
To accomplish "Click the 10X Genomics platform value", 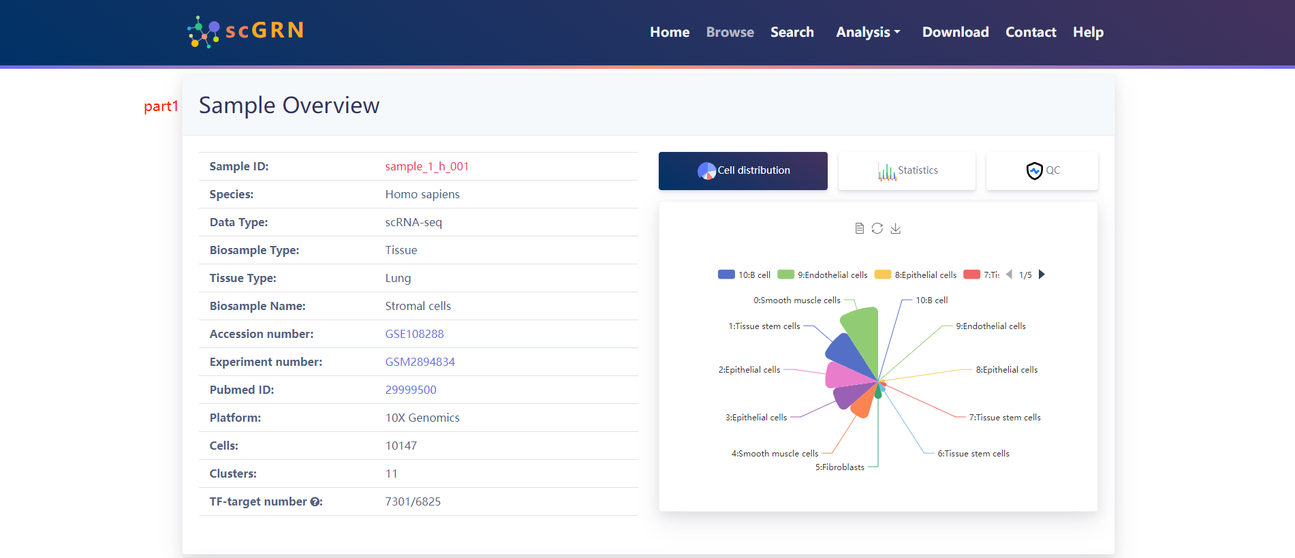I will 422,418.
